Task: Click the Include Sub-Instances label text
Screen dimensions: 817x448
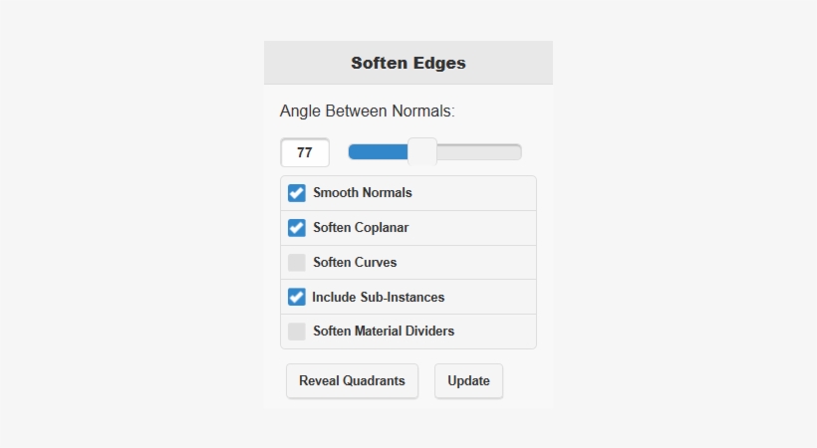Action: pyautogui.click(x=378, y=297)
